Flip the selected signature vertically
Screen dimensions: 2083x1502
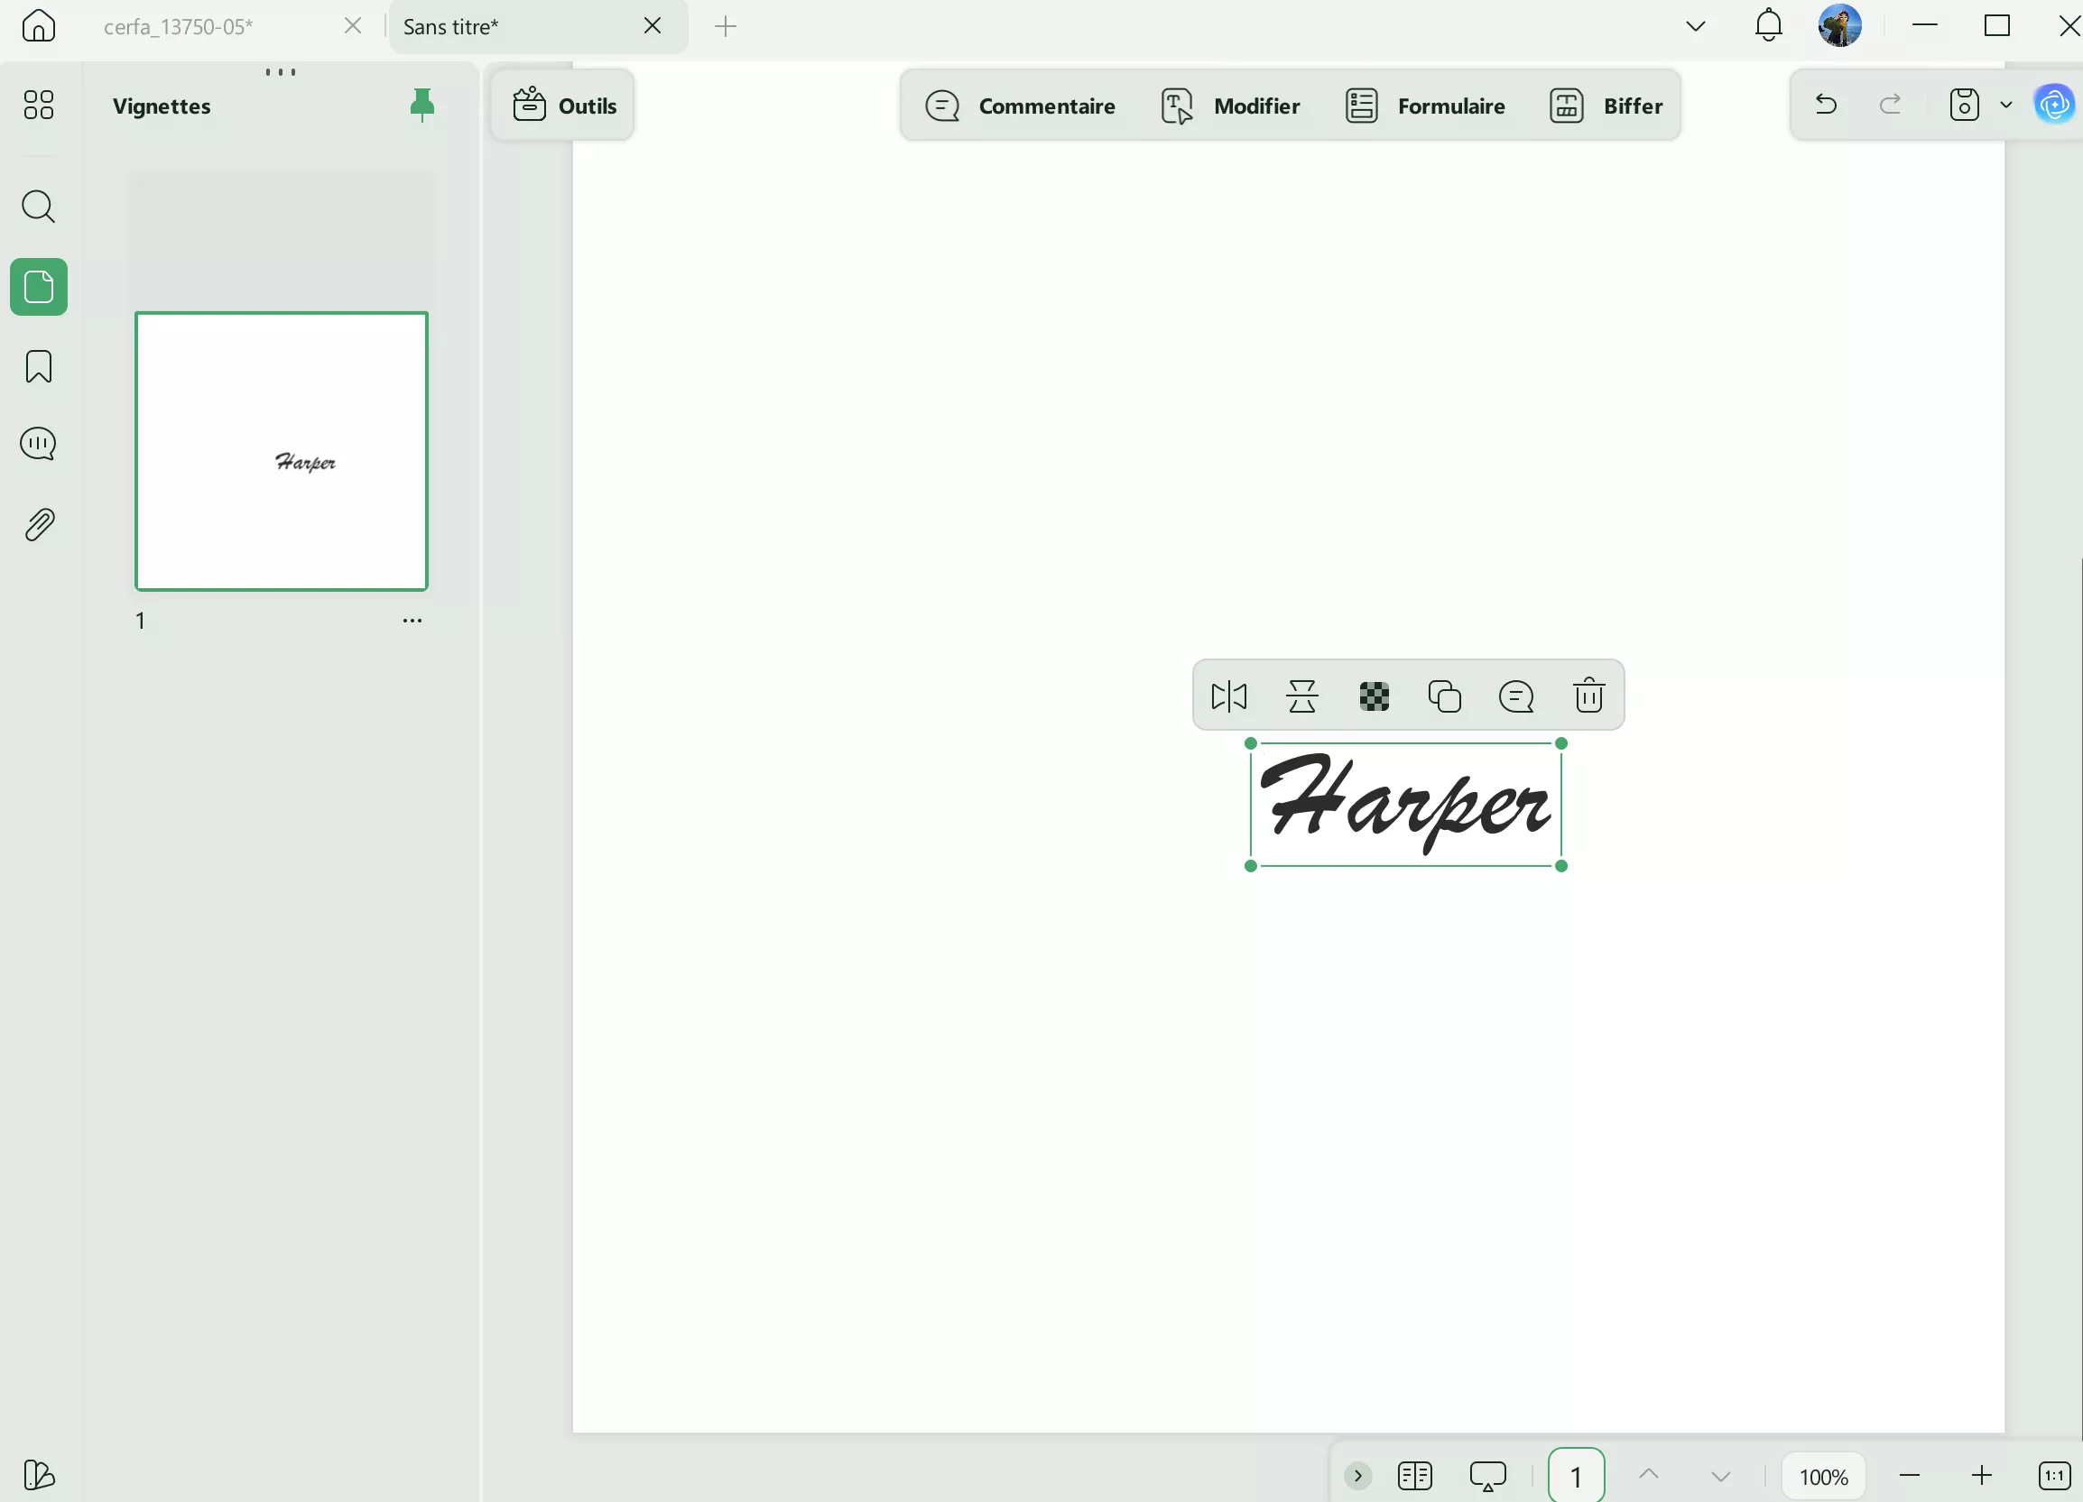pyautogui.click(x=1303, y=695)
